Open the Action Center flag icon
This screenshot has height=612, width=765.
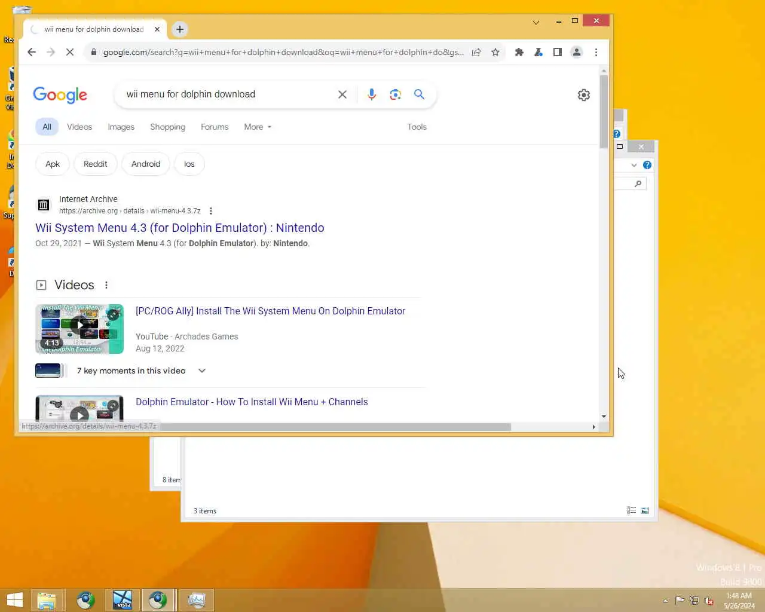click(x=680, y=601)
